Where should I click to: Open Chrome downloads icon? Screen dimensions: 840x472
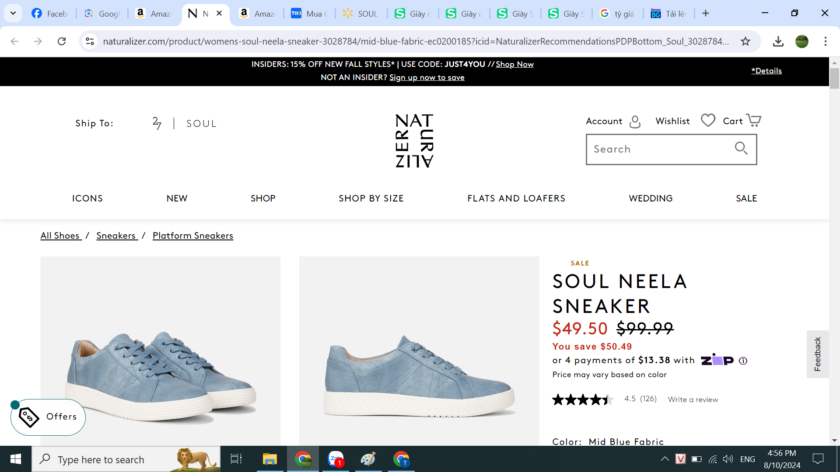(778, 42)
